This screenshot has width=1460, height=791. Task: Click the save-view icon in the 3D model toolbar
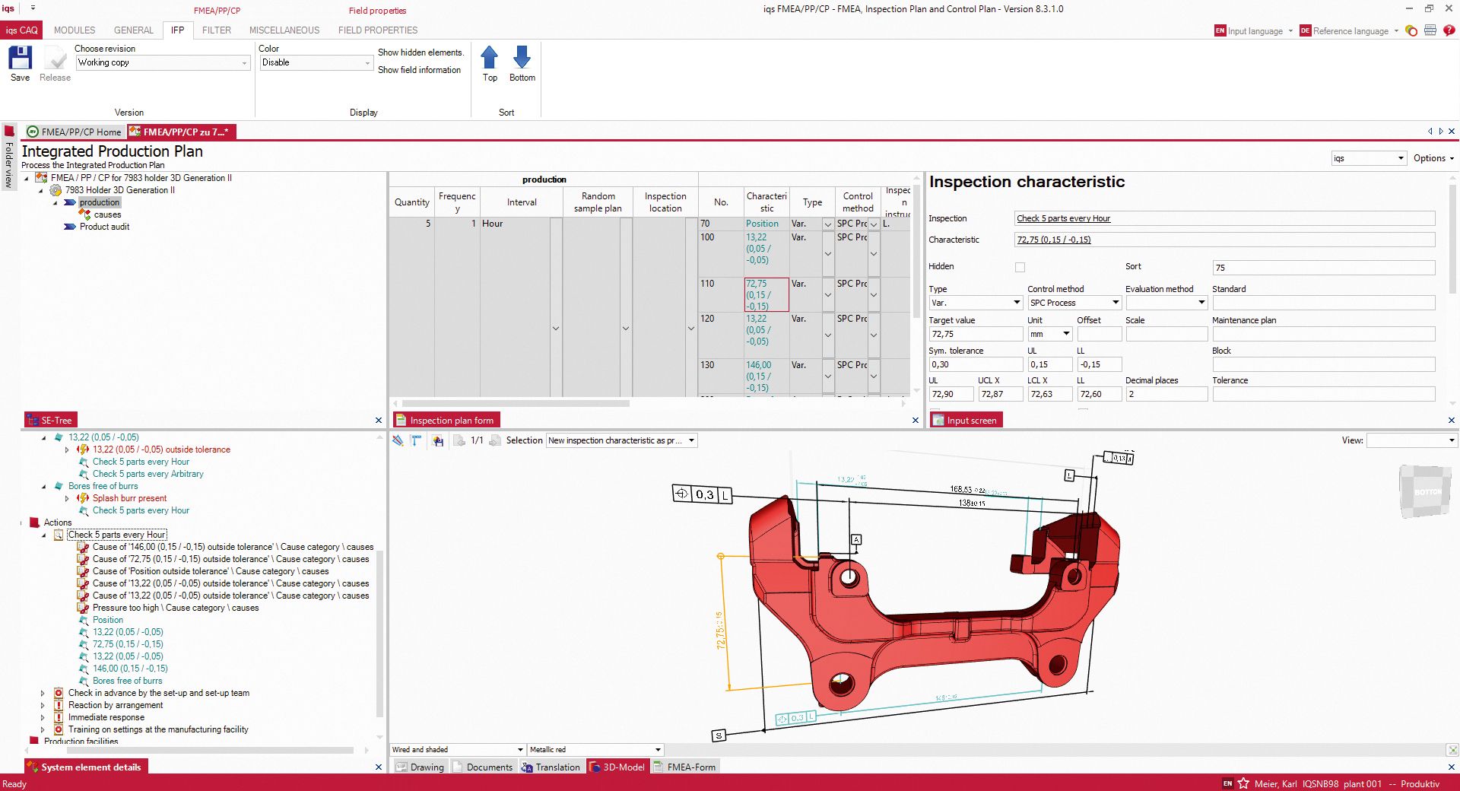tap(439, 440)
